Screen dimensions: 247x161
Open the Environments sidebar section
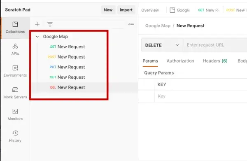point(15,71)
